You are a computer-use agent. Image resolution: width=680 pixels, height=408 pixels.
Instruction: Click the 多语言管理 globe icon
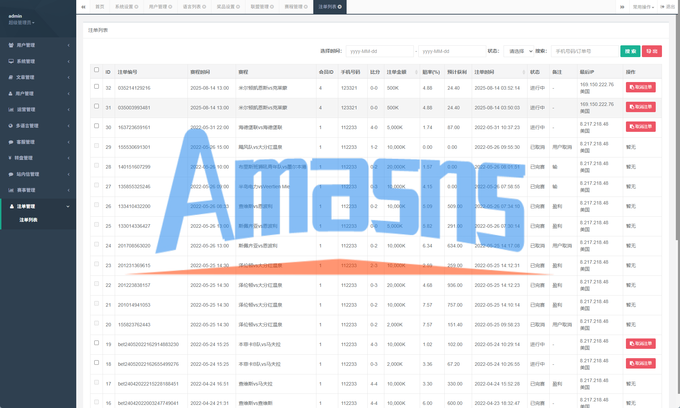pyautogui.click(x=11, y=126)
